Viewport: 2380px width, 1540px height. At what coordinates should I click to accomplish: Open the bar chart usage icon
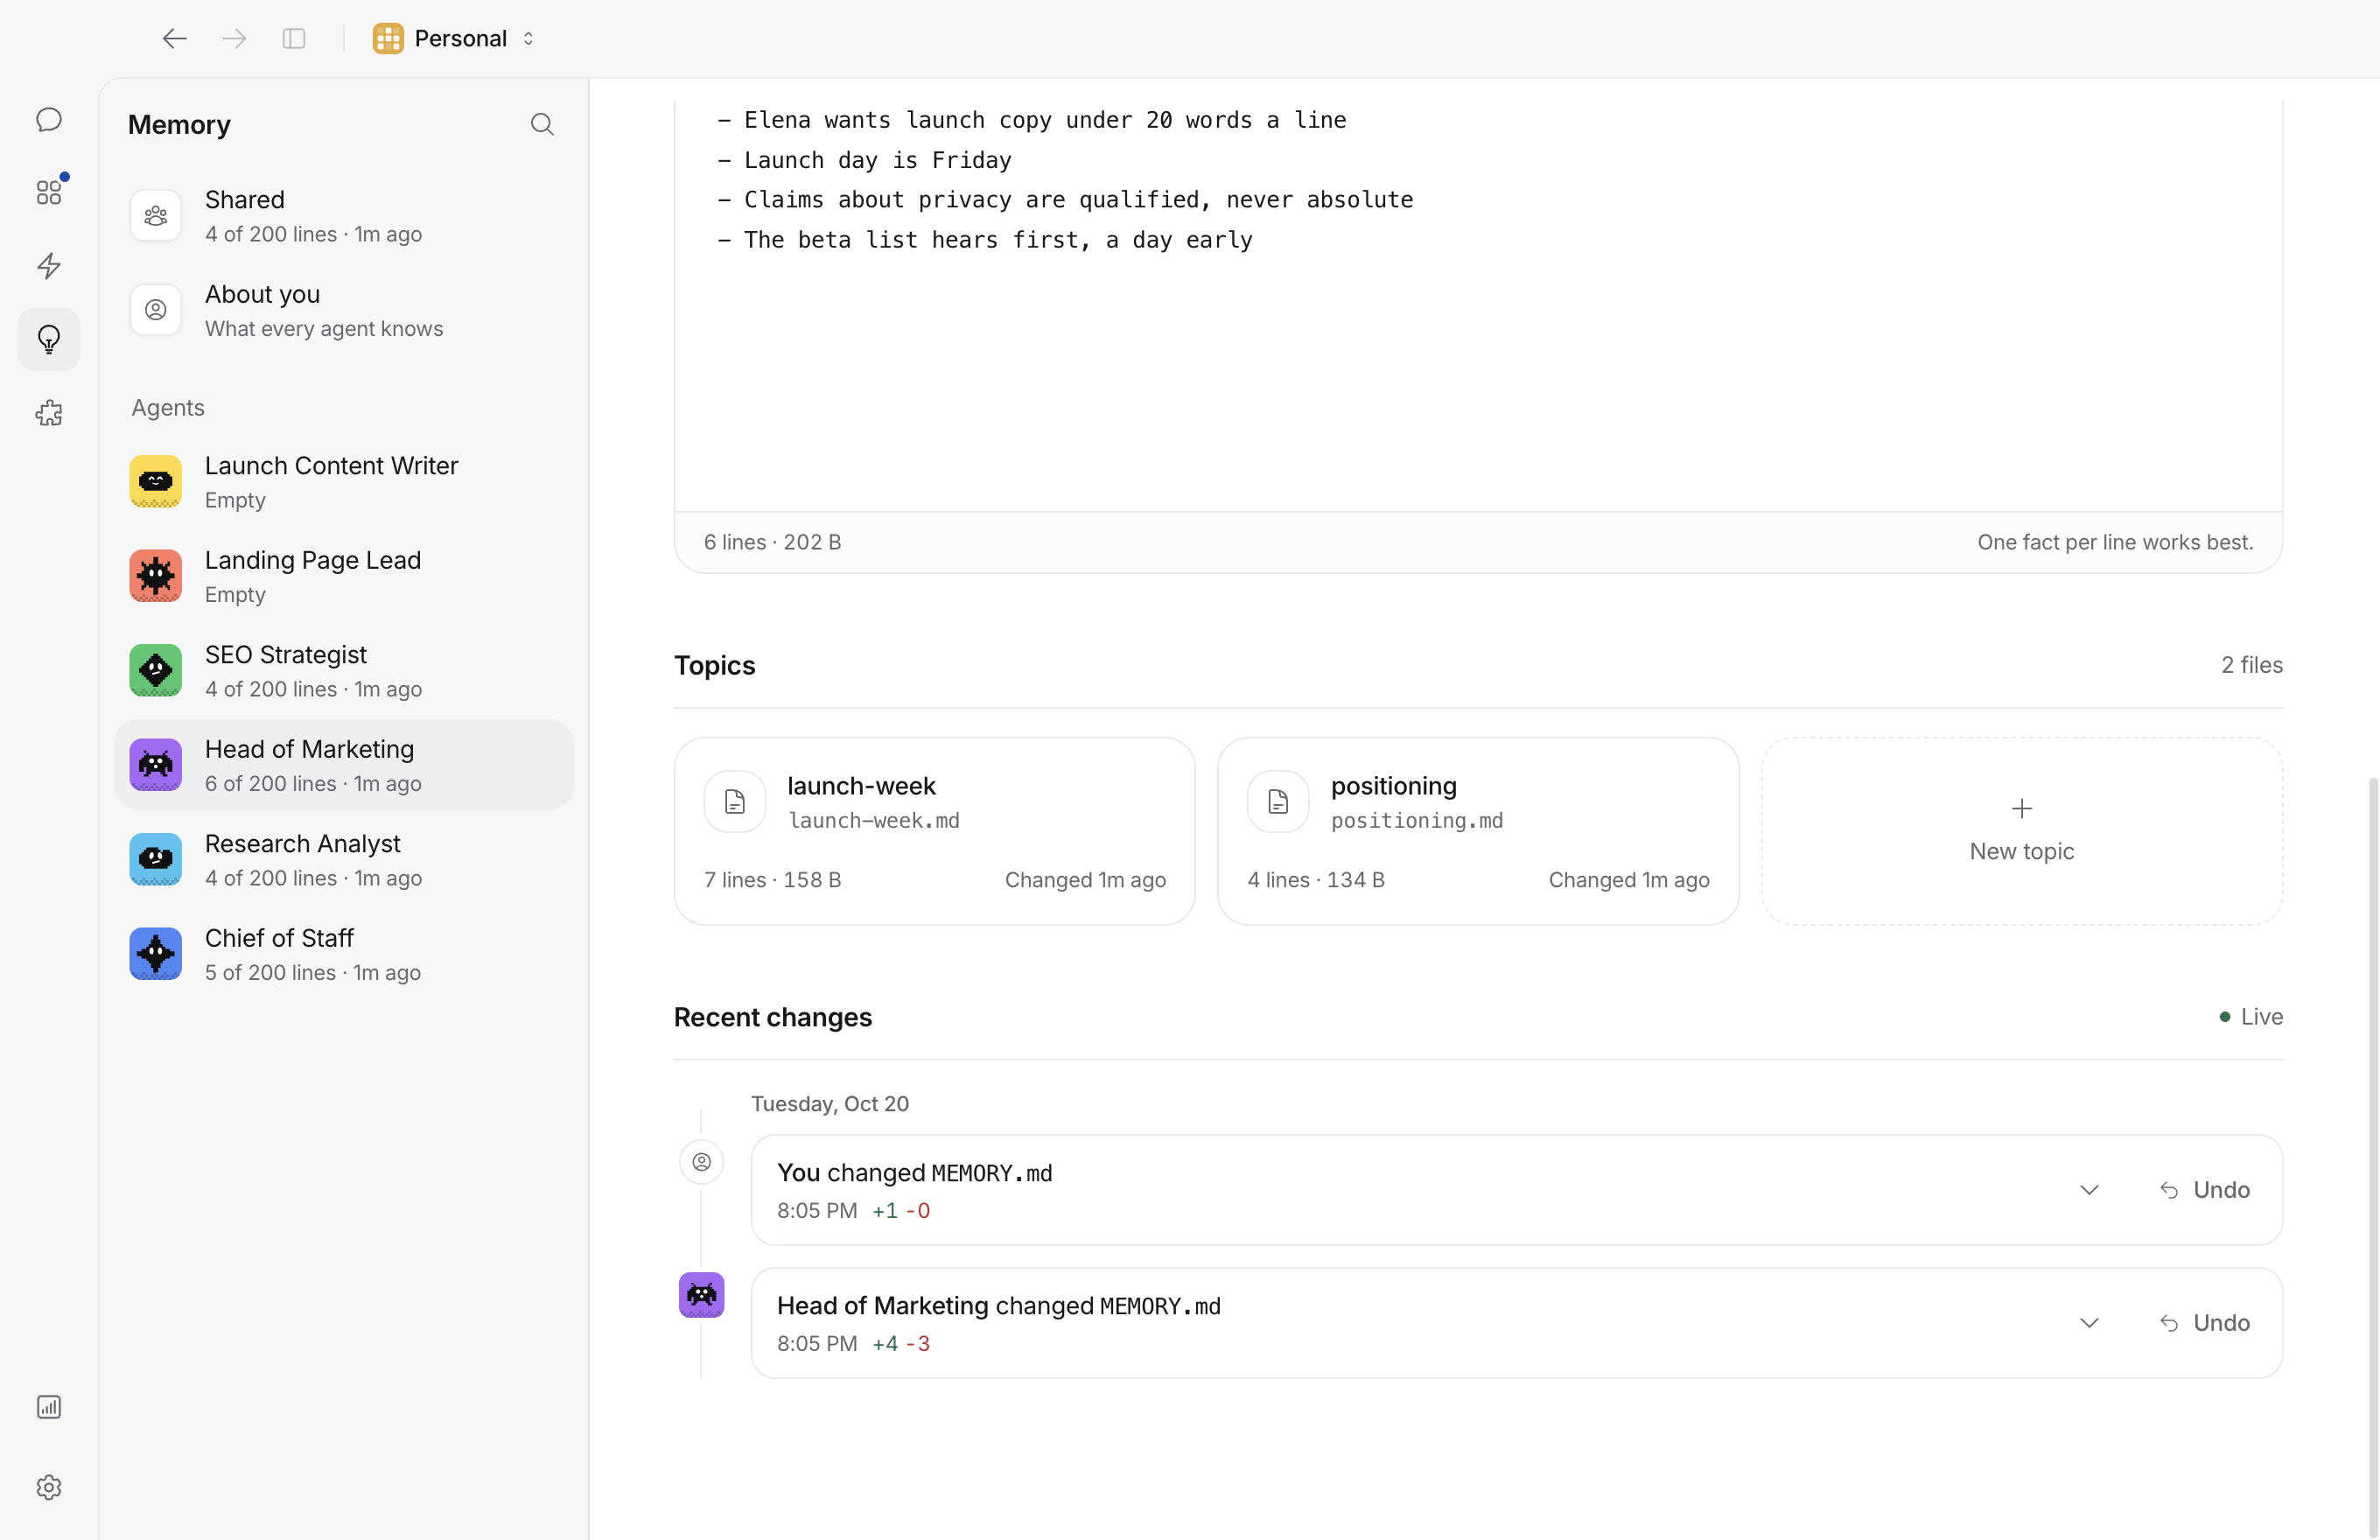coord(49,1407)
